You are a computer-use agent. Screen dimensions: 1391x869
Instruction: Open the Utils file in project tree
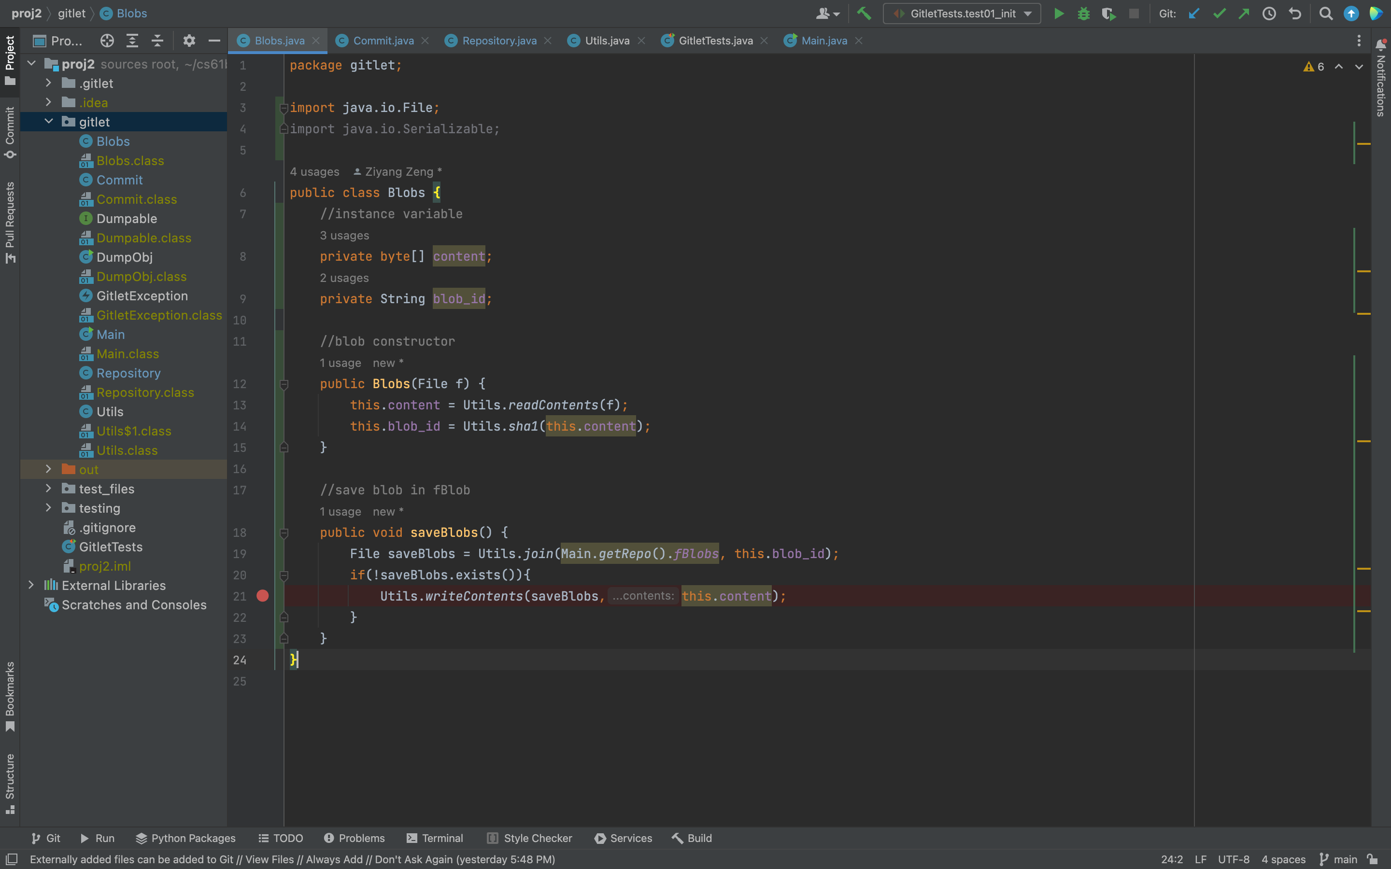point(110,411)
